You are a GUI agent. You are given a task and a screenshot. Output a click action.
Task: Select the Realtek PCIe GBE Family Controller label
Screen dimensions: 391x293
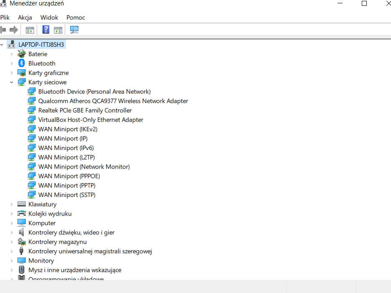(85, 110)
